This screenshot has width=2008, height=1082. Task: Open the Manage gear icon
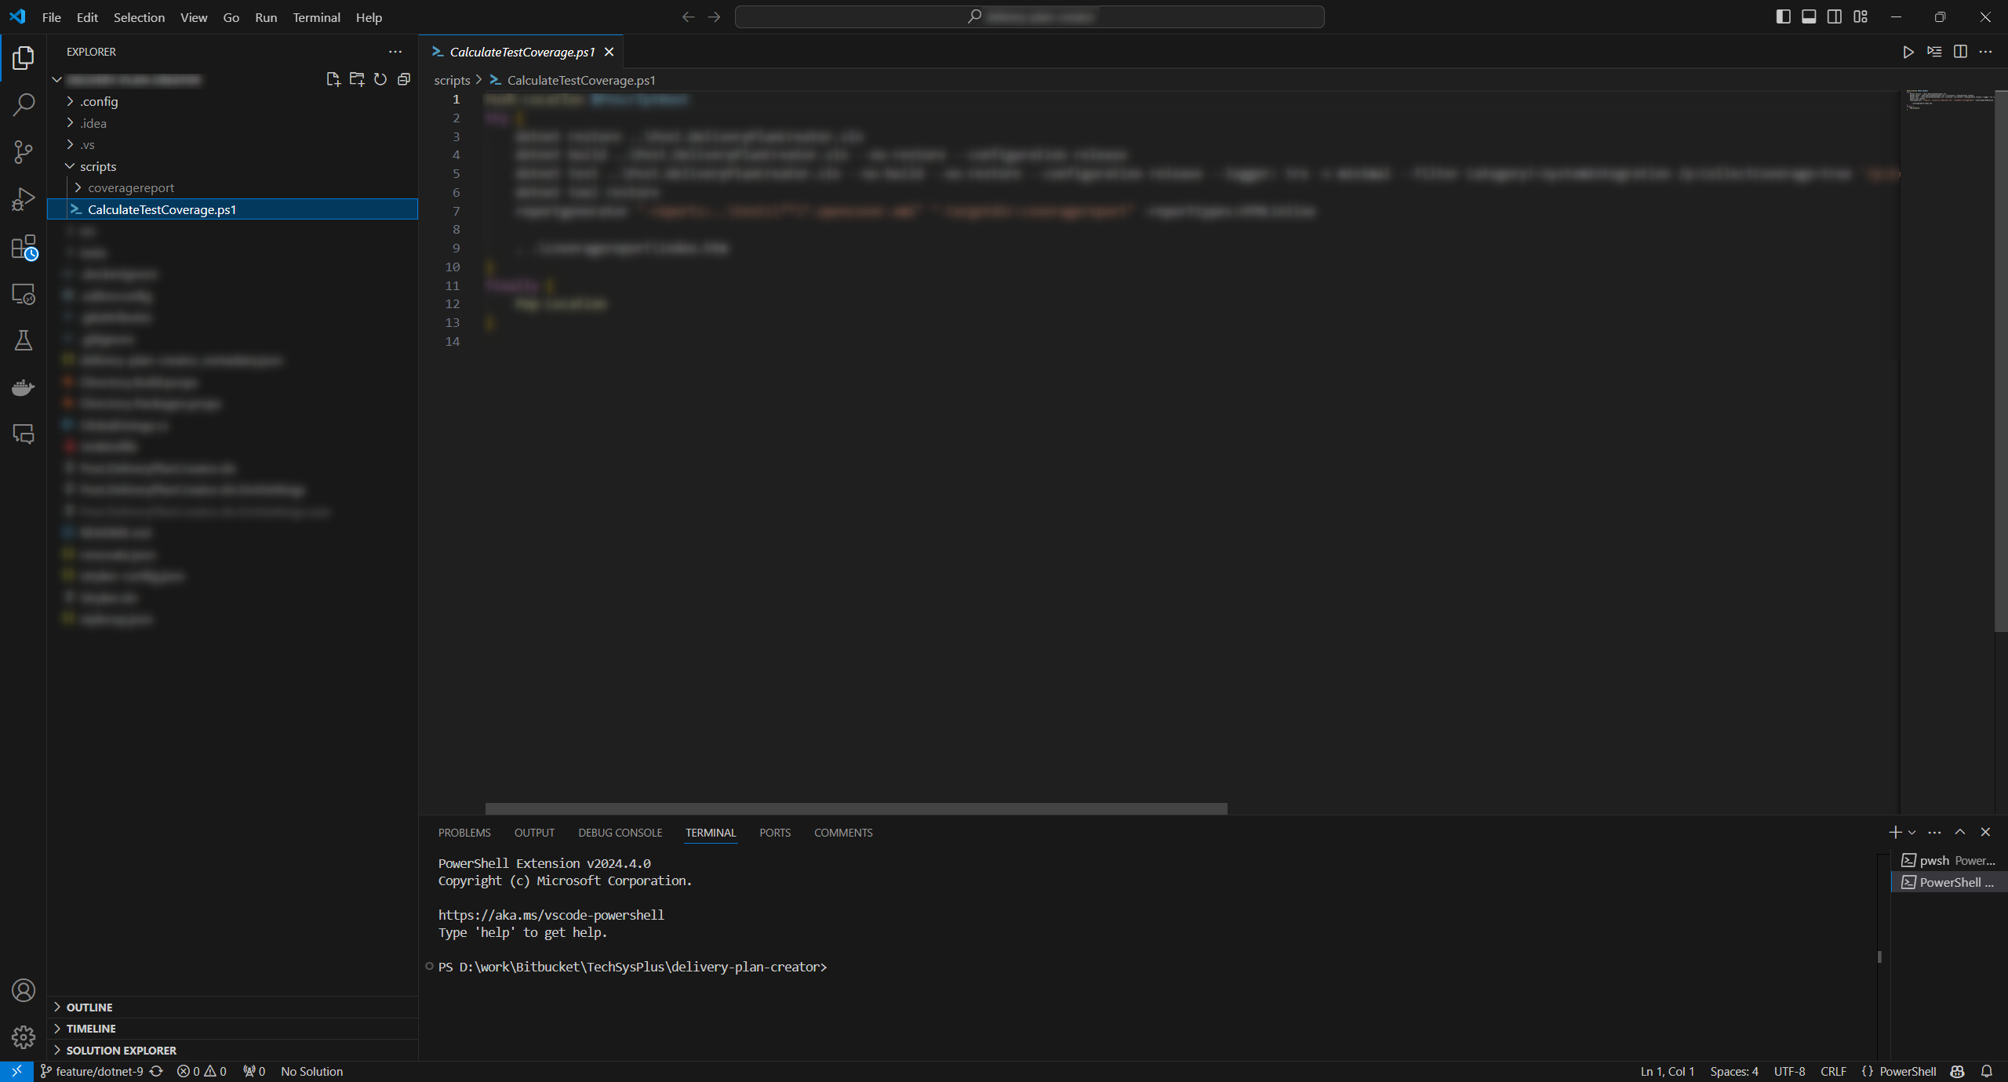point(24,1037)
